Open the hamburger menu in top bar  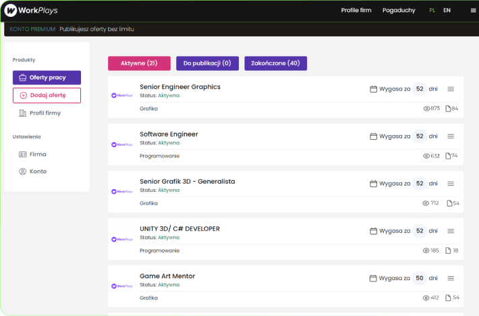pyautogui.click(x=473, y=10)
